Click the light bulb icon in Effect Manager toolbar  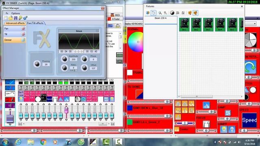(20, 18)
